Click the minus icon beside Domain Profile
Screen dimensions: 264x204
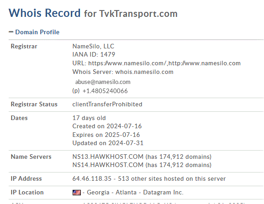point(11,32)
